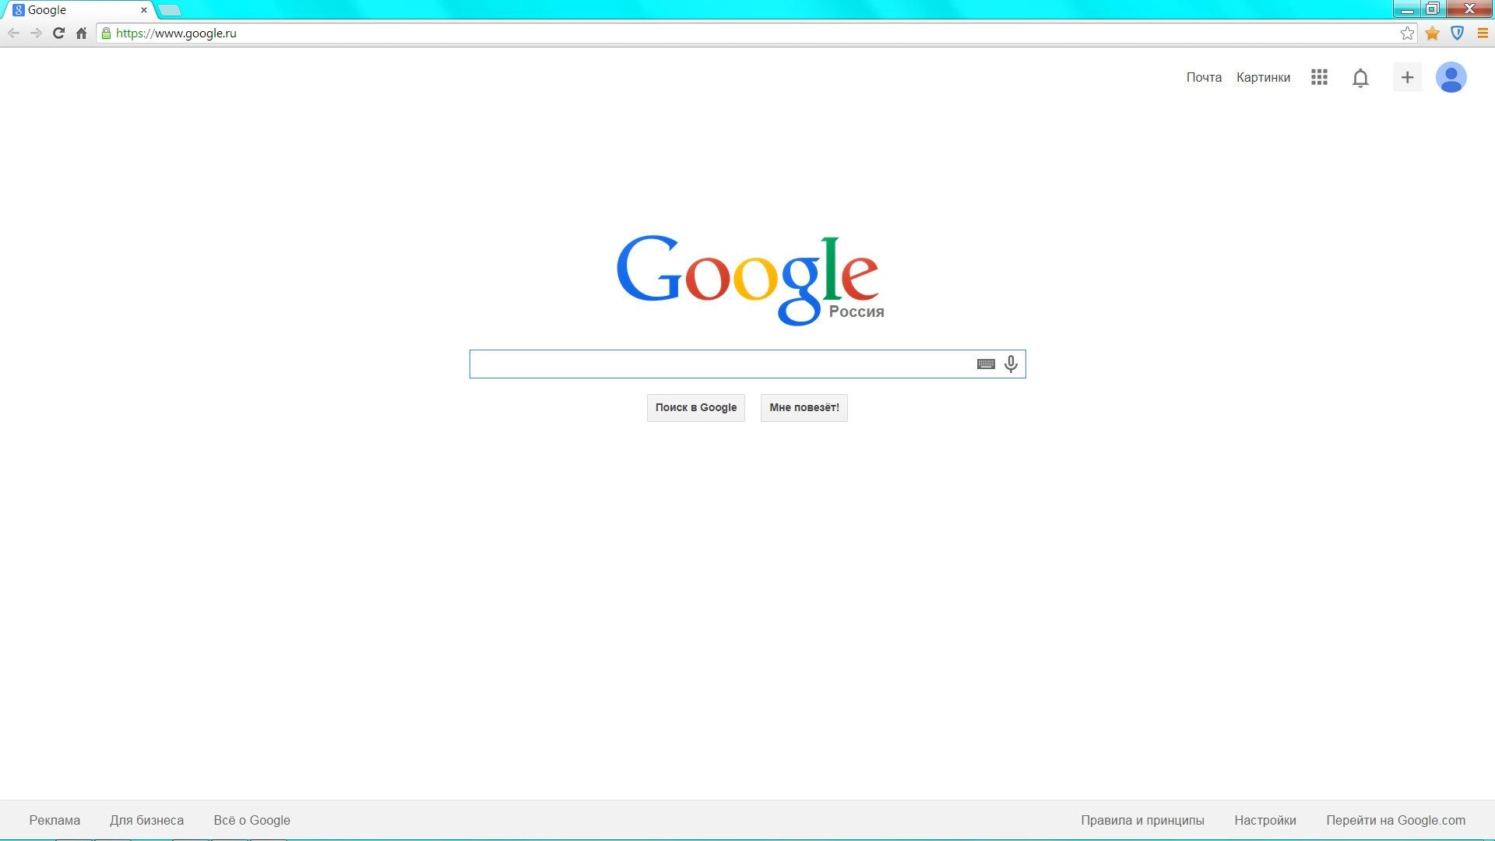Open the Картинки link
The width and height of the screenshot is (1495, 841).
tap(1263, 77)
